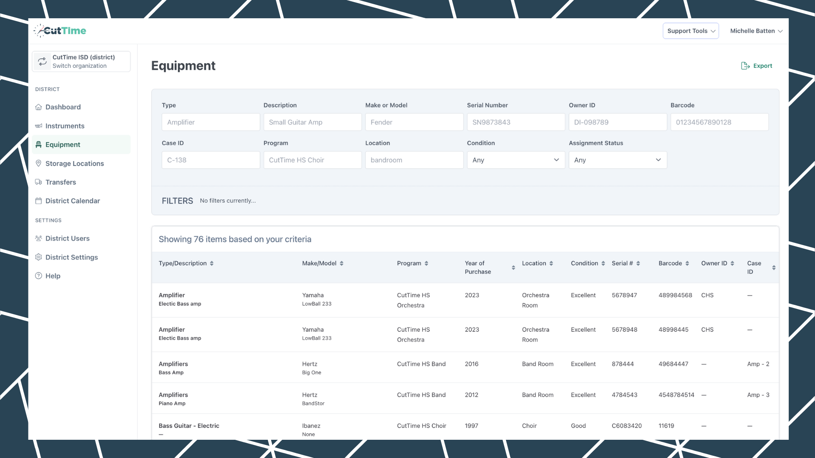This screenshot has width=815, height=458.
Task: Open the Condition filter dropdown
Action: [516, 160]
